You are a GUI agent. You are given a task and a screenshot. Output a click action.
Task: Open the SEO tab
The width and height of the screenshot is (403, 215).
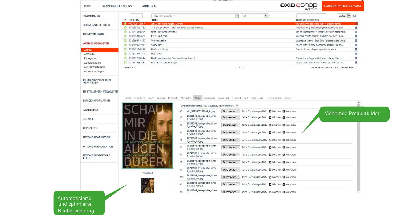click(x=246, y=98)
